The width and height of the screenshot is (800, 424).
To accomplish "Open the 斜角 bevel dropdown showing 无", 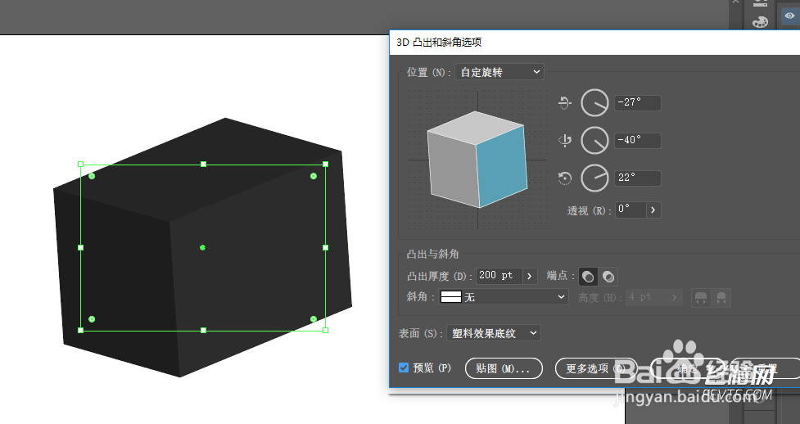I will [x=504, y=296].
